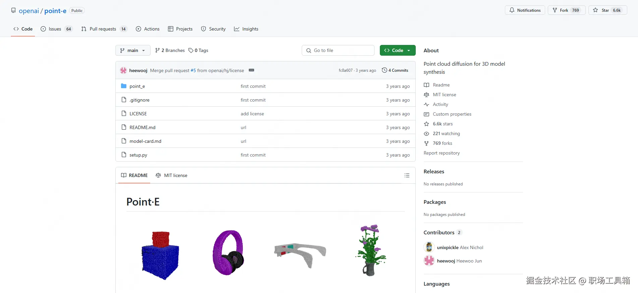Open the point_e folder

point(137,86)
